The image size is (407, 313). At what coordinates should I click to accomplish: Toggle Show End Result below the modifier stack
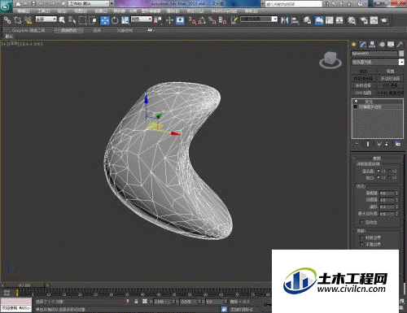click(368, 144)
